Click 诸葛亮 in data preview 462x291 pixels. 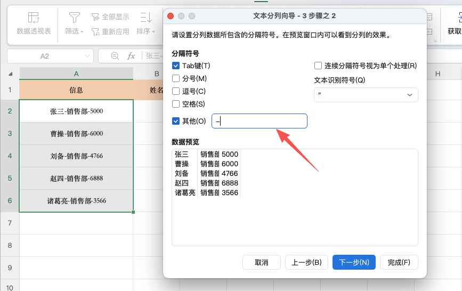pyautogui.click(x=185, y=192)
